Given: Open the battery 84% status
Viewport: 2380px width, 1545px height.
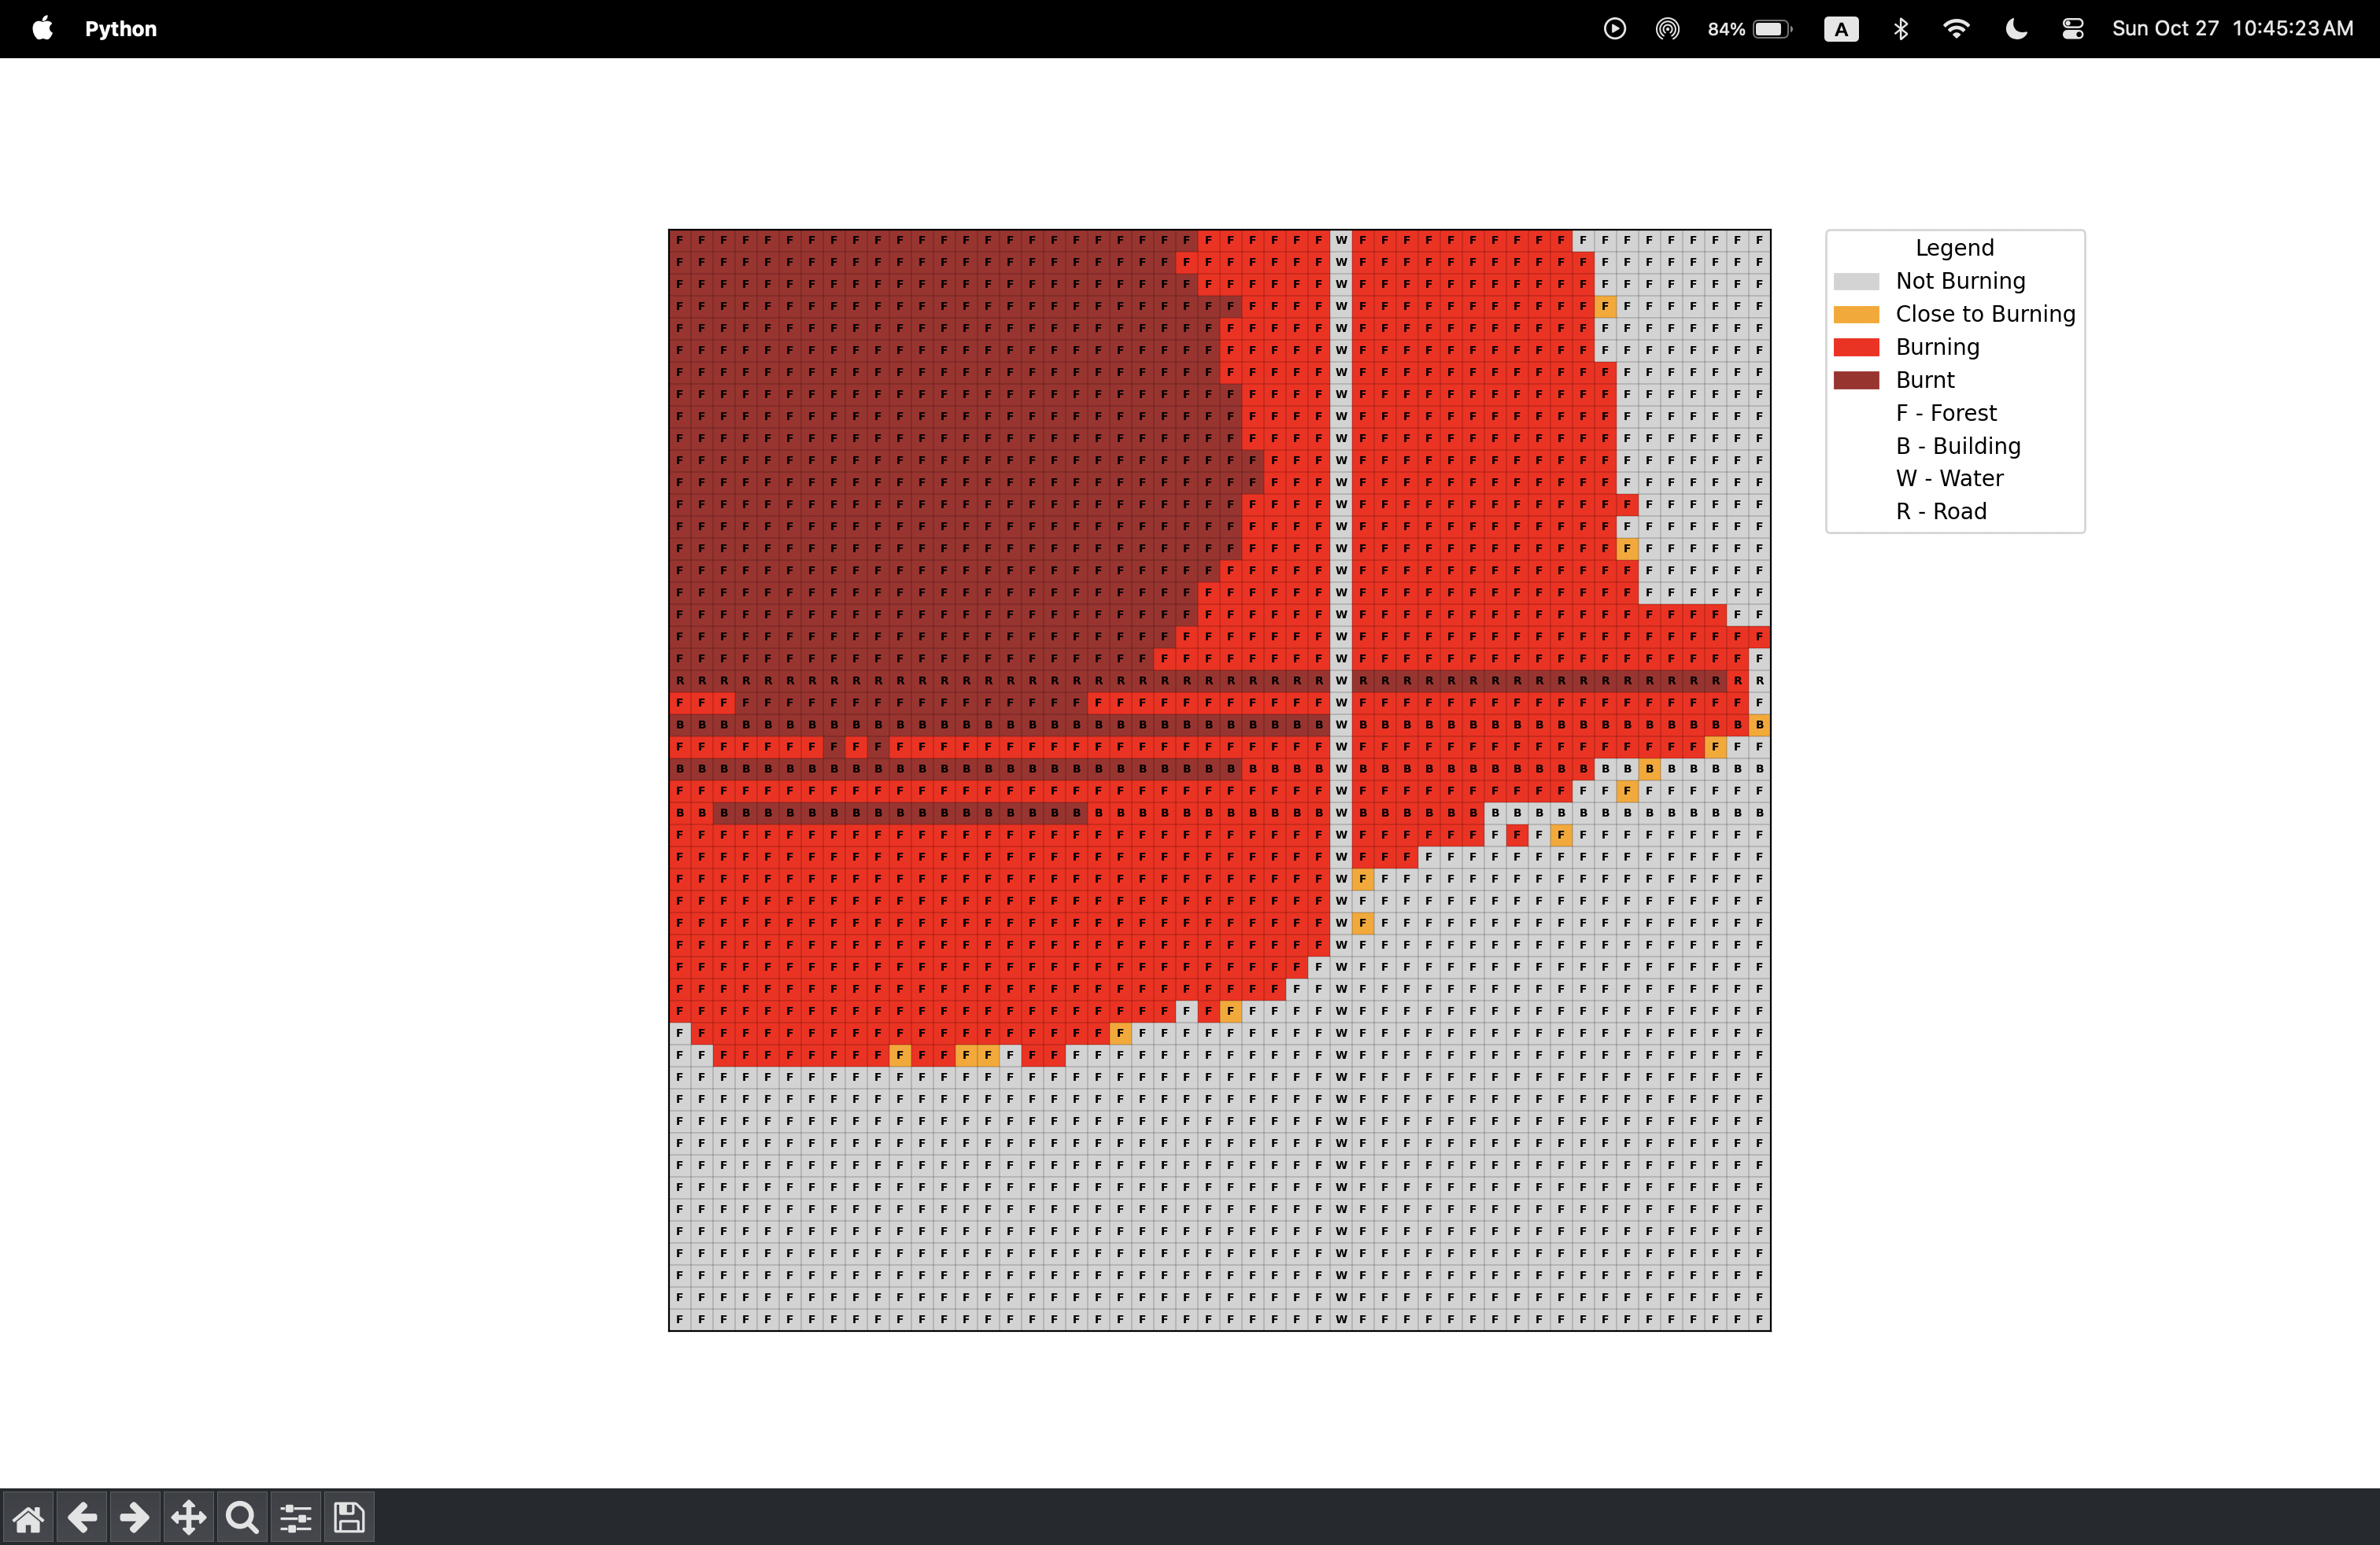Looking at the screenshot, I should coord(1749,28).
